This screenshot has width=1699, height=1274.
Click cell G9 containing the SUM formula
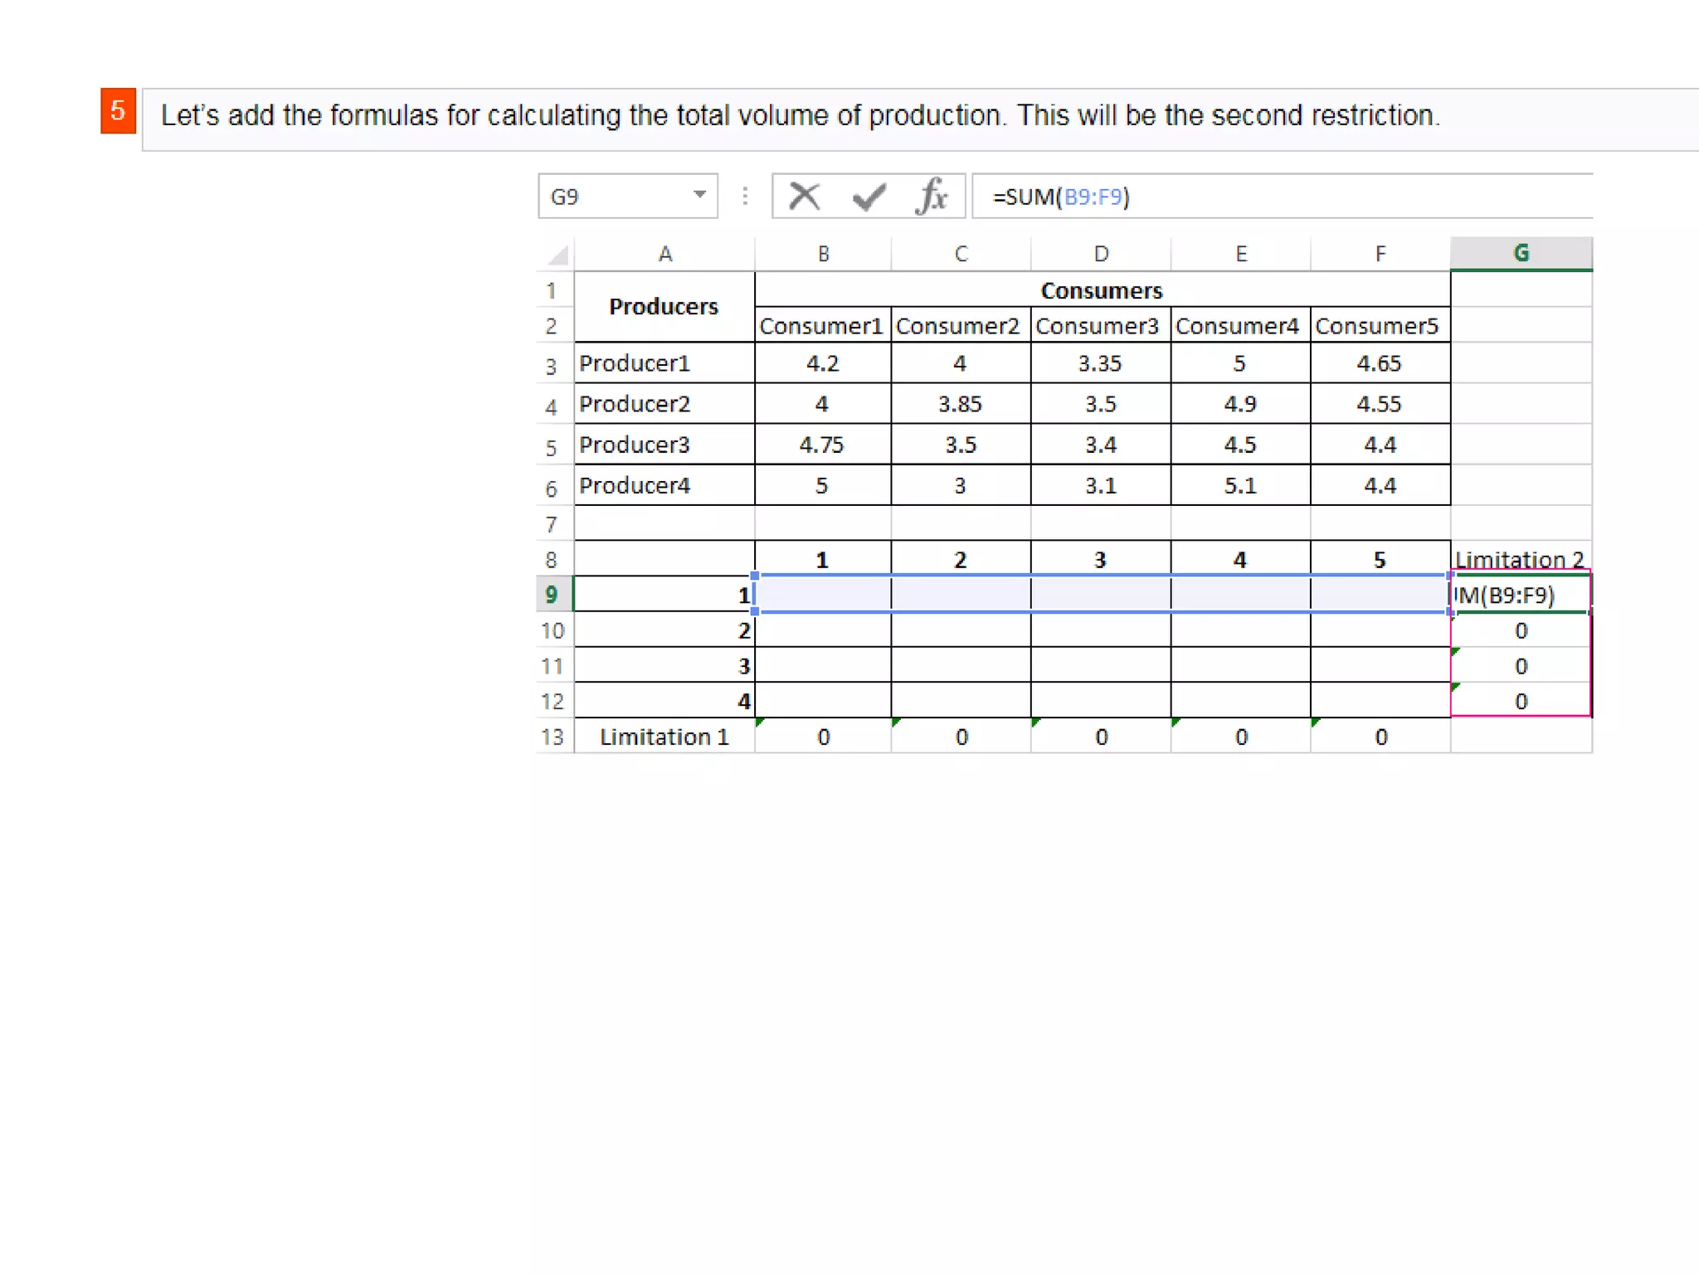point(1520,595)
